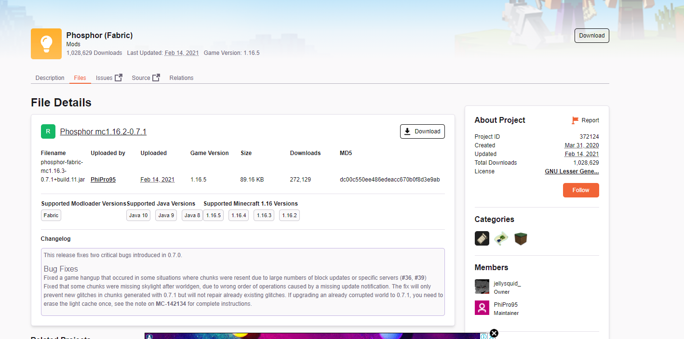Image resolution: width=684 pixels, height=339 pixels.
Task: Open the MC-142134 link in changelog
Action: [x=171, y=304]
